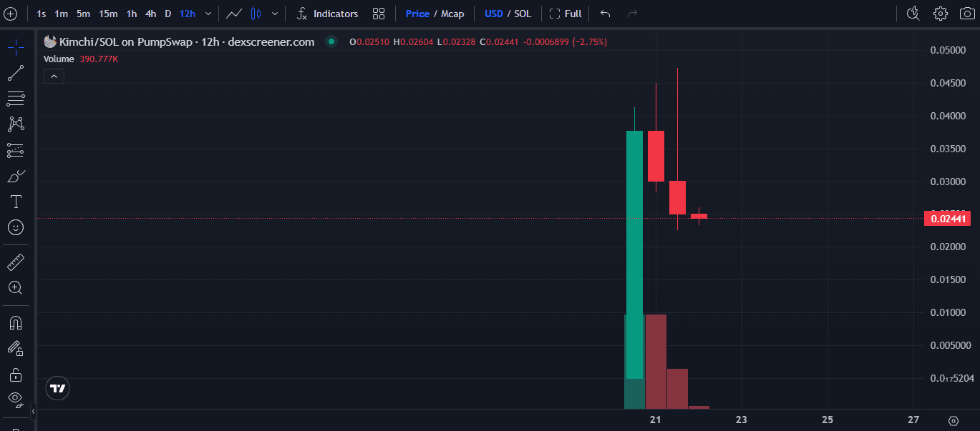Click the tall green candle body
This screenshot has width=980, height=431.
point(634,254)
